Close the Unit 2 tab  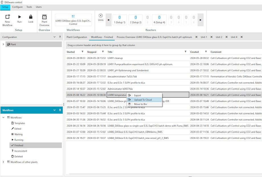click(226, 37)
